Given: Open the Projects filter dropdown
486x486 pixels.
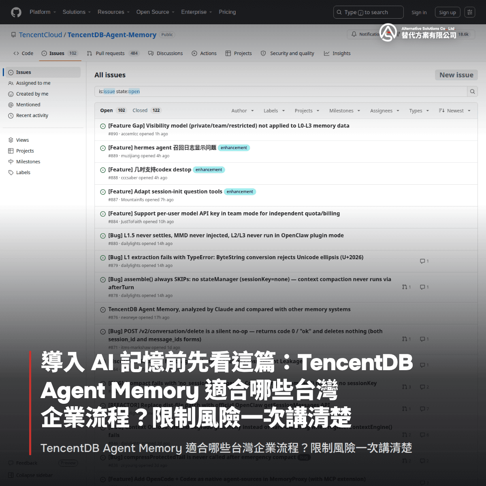Looking at the screenshot, I should [x=307, y=111].
